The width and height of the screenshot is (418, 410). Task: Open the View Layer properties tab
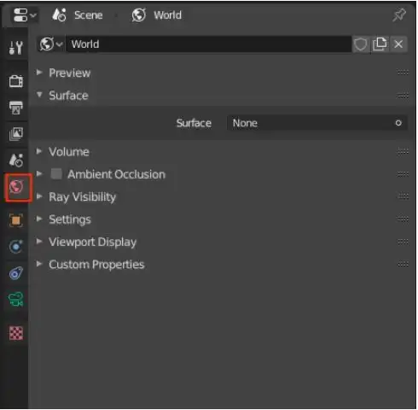click(x=16, y=134)
